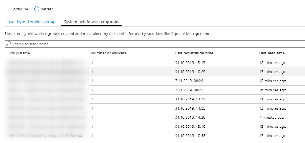Click worker count 1 in the 13:13 row
The image size is (305, 143).
tap(92, 63)
